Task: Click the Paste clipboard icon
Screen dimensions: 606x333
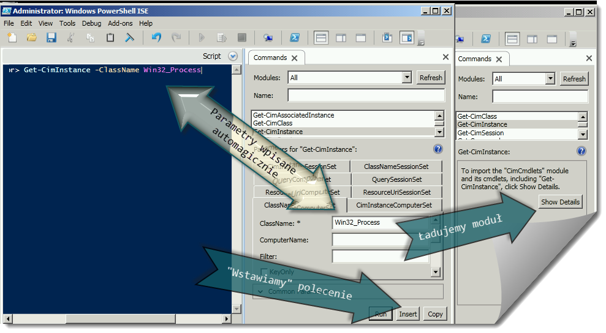Action: [x=110, y=38]
